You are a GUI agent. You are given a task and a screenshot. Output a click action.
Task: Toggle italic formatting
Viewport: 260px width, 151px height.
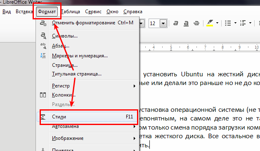coord(175,23)
